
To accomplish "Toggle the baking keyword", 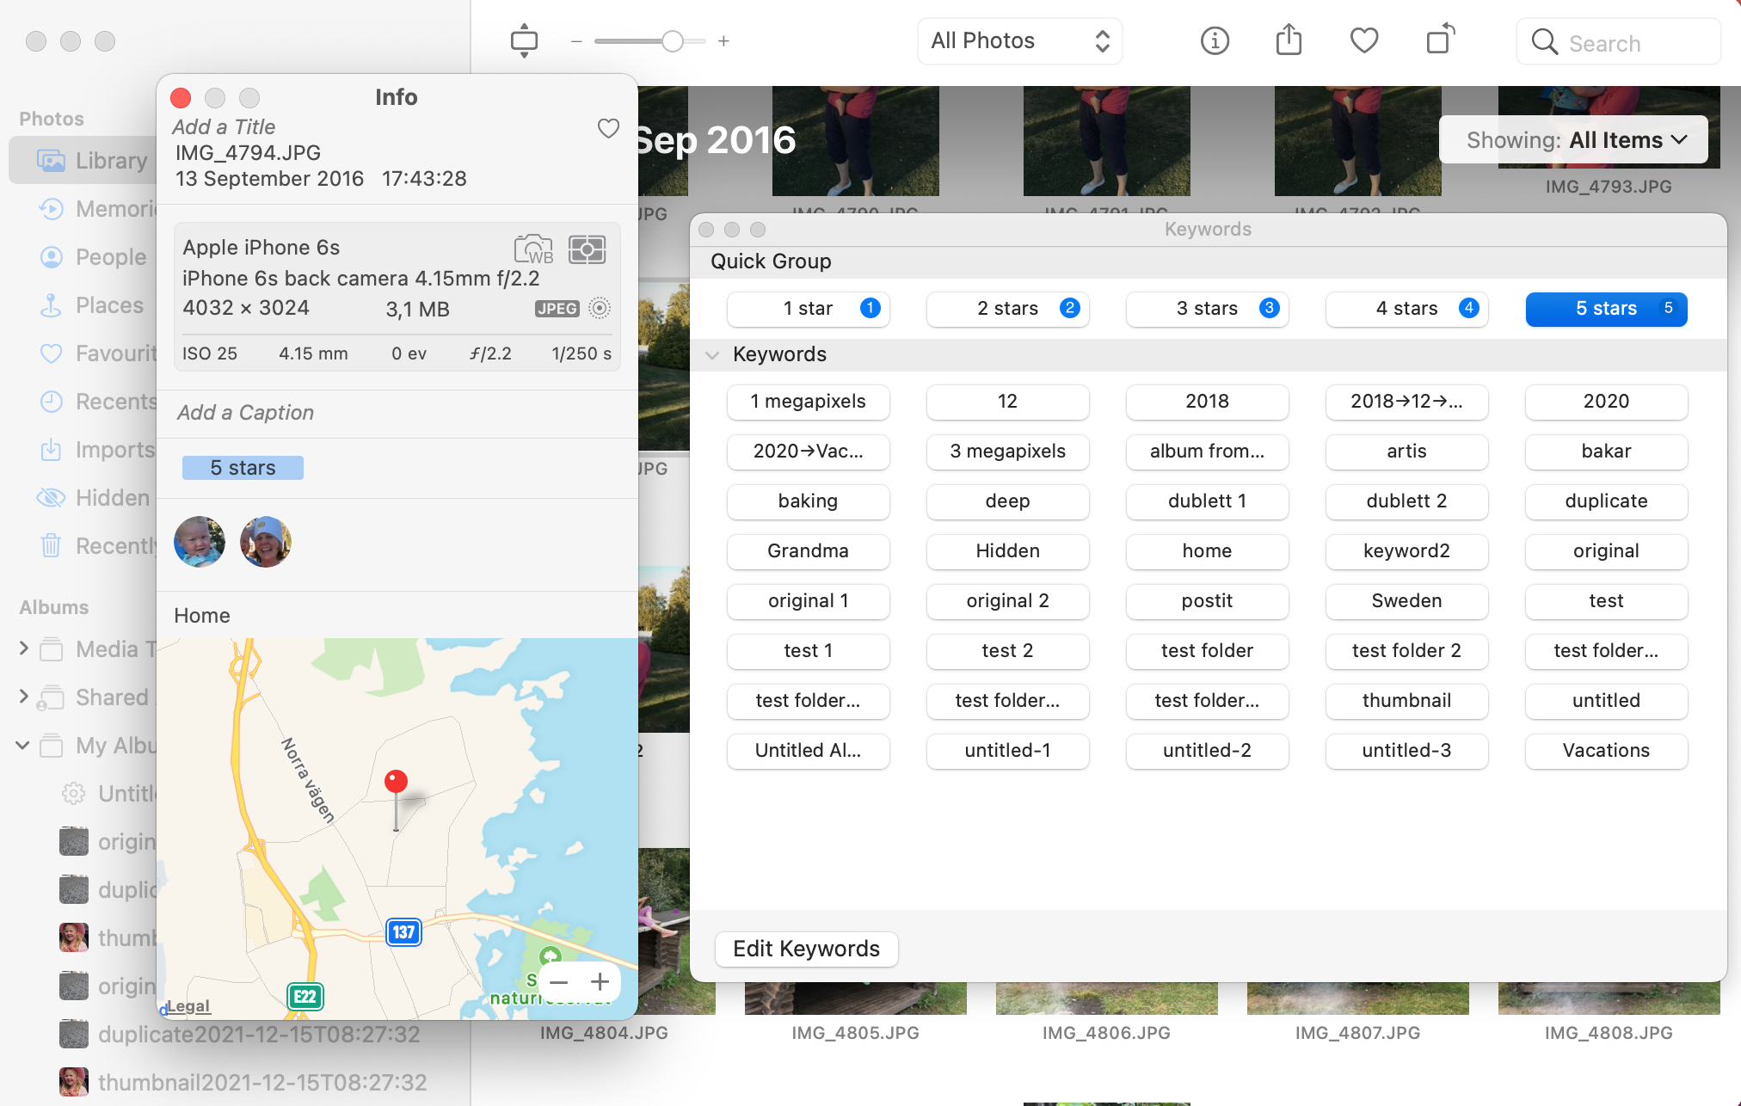I will tap(808, 501).
